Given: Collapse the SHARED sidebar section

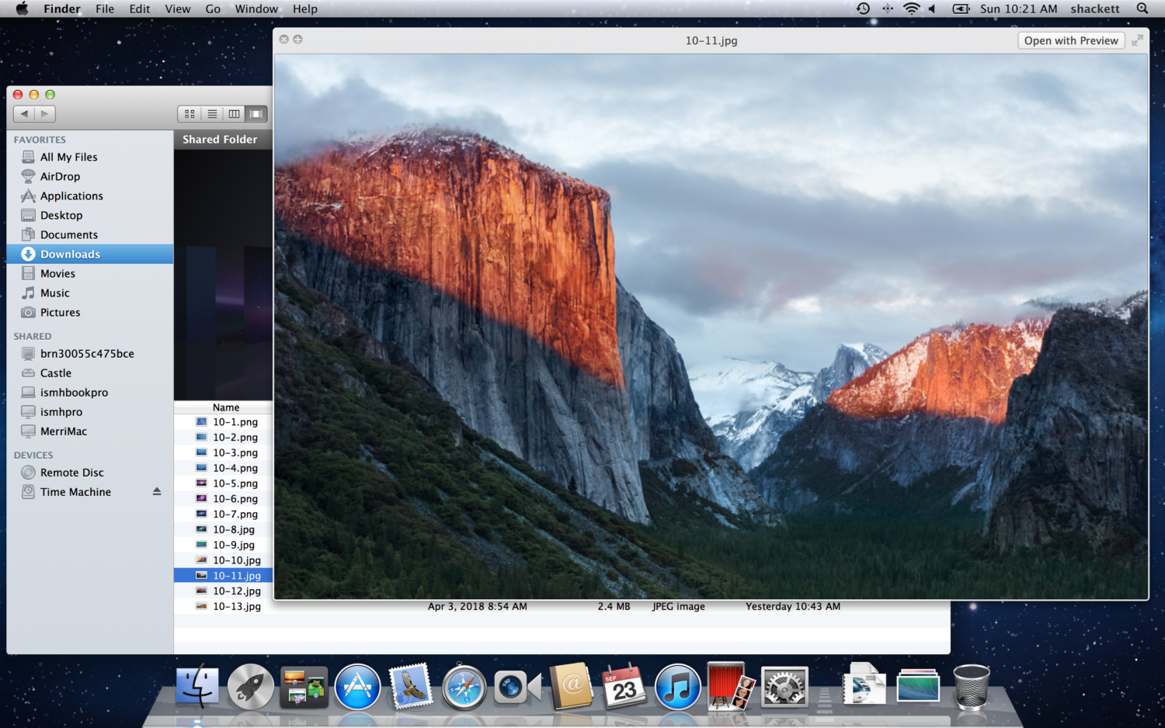Looking at the screenshot, I should (x=32, y=336).
